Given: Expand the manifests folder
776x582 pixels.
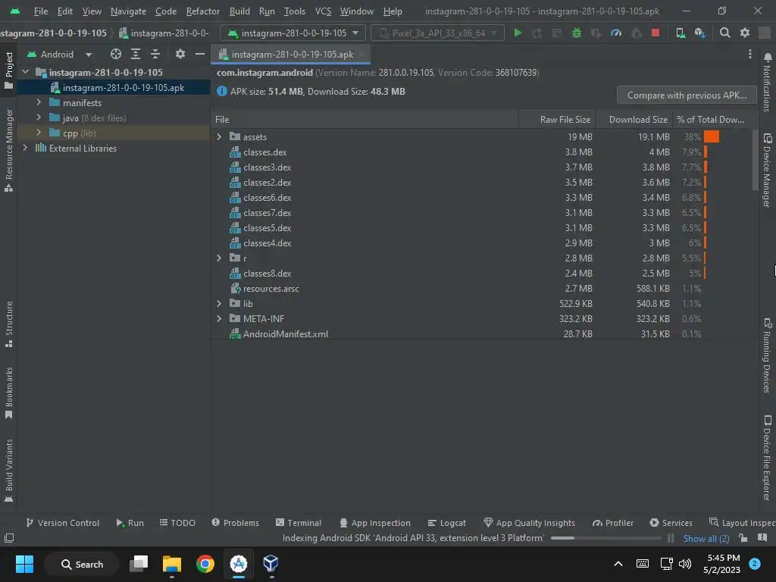Looking at the screenshot, I should point(39,102).
